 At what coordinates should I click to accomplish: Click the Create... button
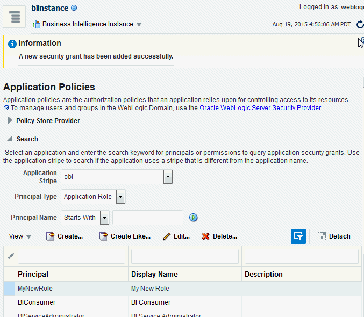[x=65, y=236]
